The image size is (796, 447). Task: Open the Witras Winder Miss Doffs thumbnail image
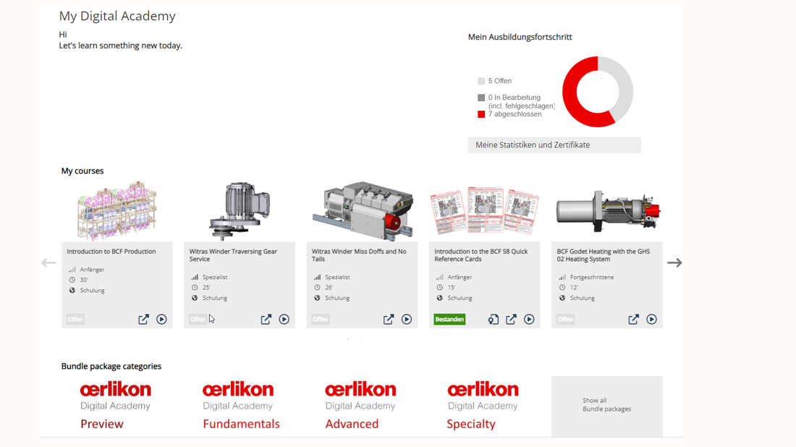[x=362, y=210]
